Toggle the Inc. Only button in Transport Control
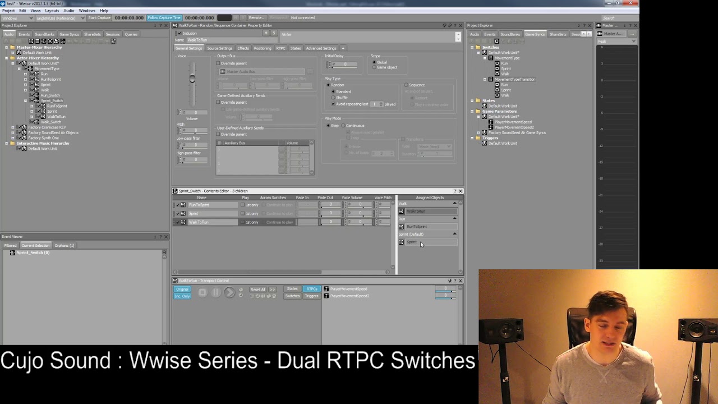The image size is (718, 404). click(182, 296)
